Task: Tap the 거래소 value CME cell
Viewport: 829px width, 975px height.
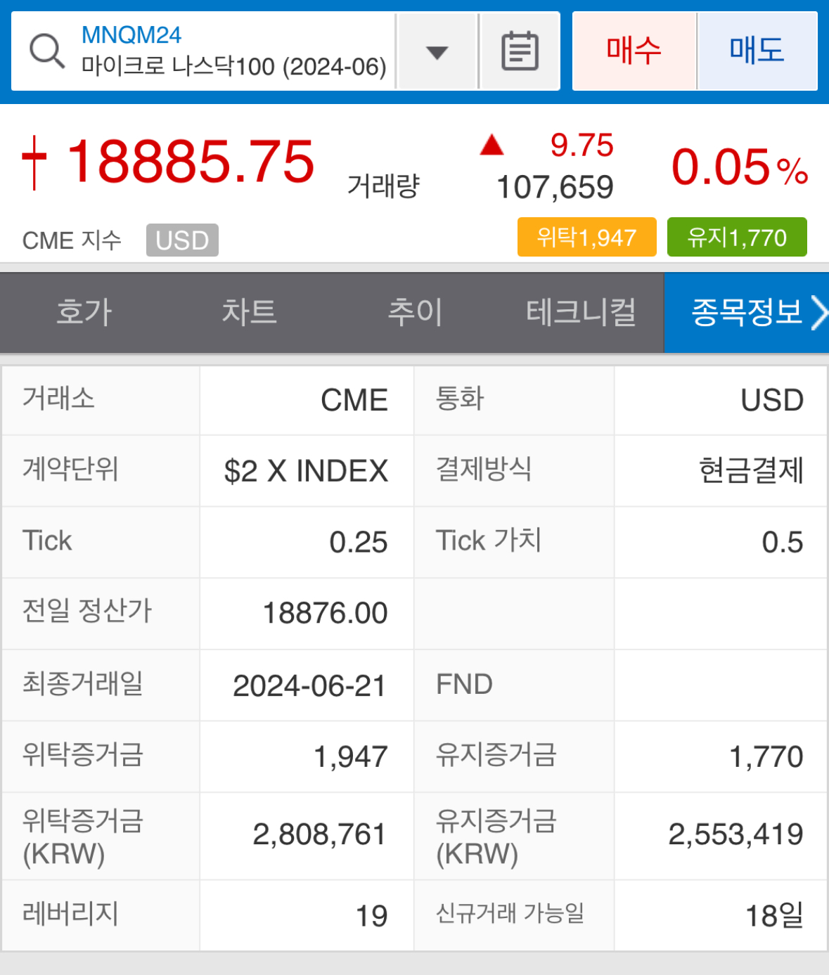Action: pyautogui.click(x=307, y=400)
